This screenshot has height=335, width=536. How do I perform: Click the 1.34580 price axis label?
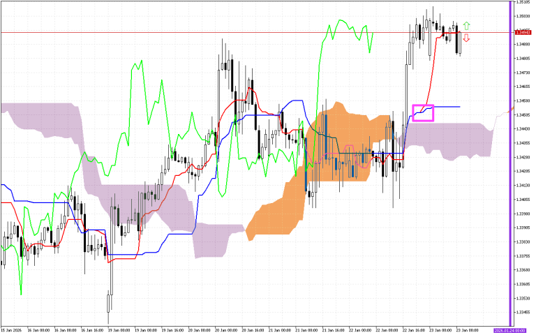[523, 100]
